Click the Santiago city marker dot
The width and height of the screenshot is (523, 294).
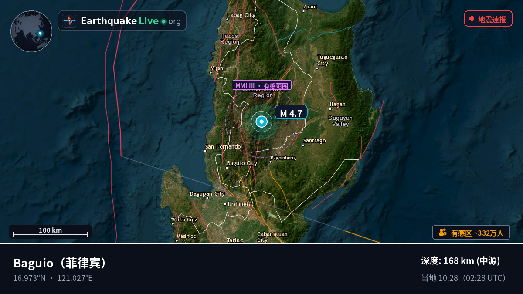(303, 145)
